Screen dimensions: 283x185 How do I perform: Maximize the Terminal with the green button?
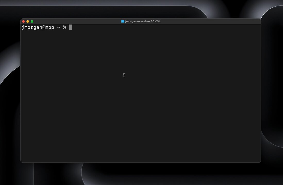click(32, 21)
